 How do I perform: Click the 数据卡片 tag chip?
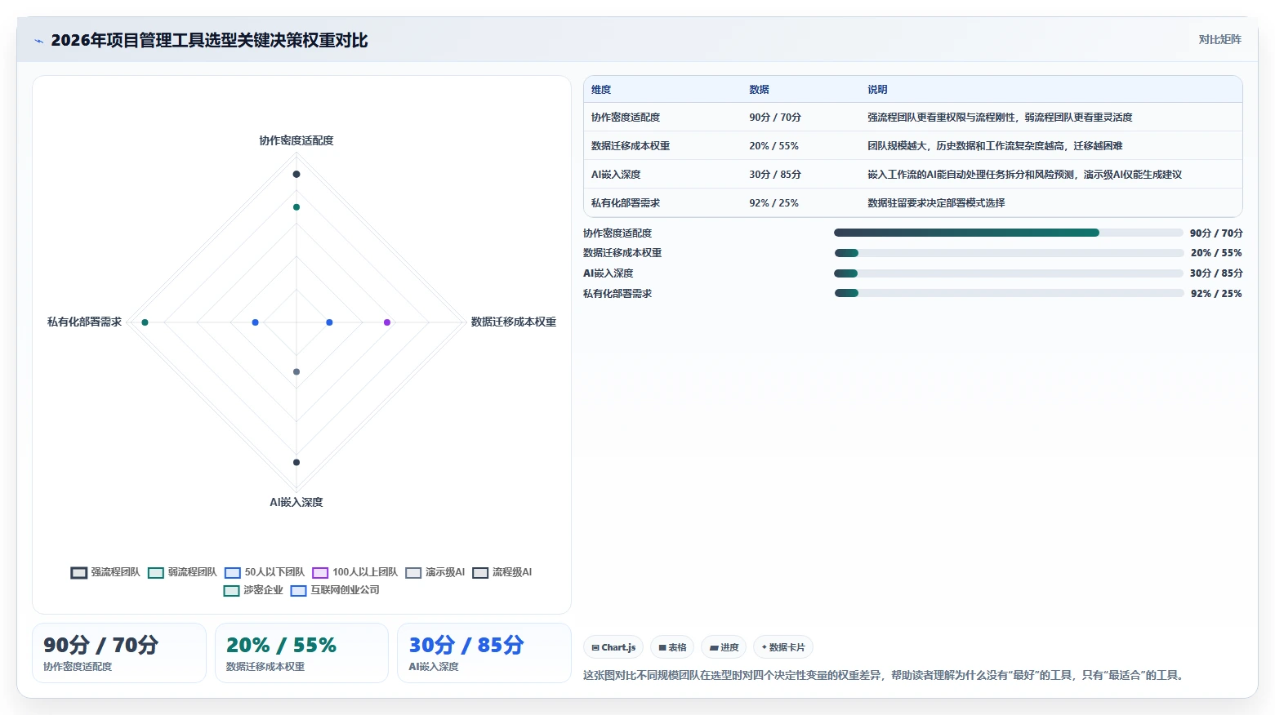pos(783,647)
